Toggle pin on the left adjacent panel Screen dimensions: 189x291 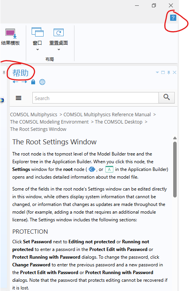[x=4, y=73]
